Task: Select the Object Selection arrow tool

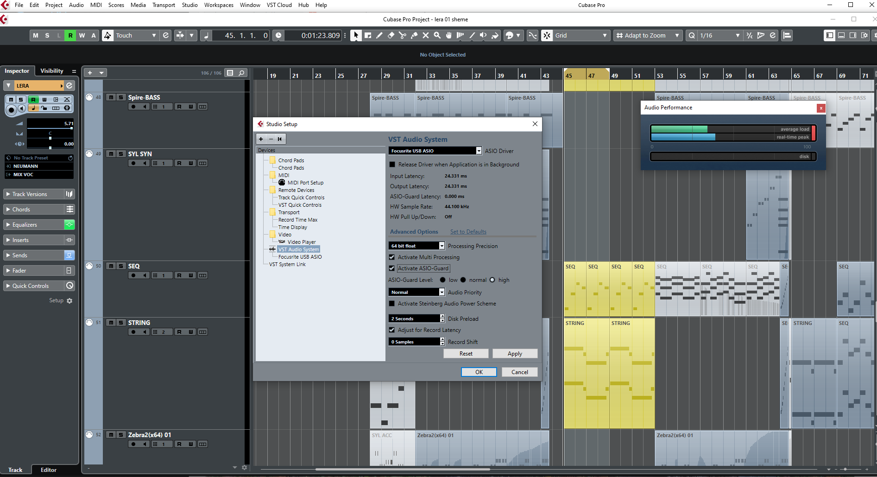Action: [356, 35]
